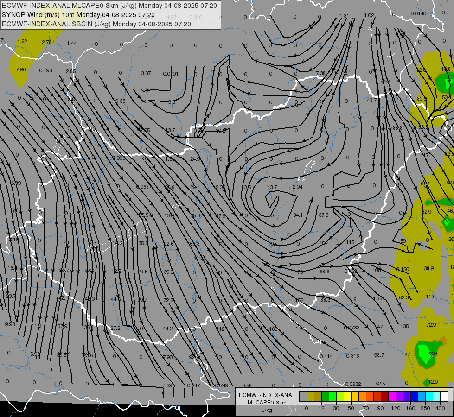Click the olive-yellow legend swatch after gray
The height and width of the screenshot is (417, 454).
point(310,396)
